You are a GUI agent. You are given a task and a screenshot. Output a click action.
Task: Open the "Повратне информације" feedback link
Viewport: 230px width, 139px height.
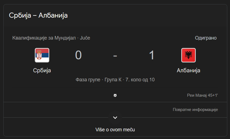[195, 110]
